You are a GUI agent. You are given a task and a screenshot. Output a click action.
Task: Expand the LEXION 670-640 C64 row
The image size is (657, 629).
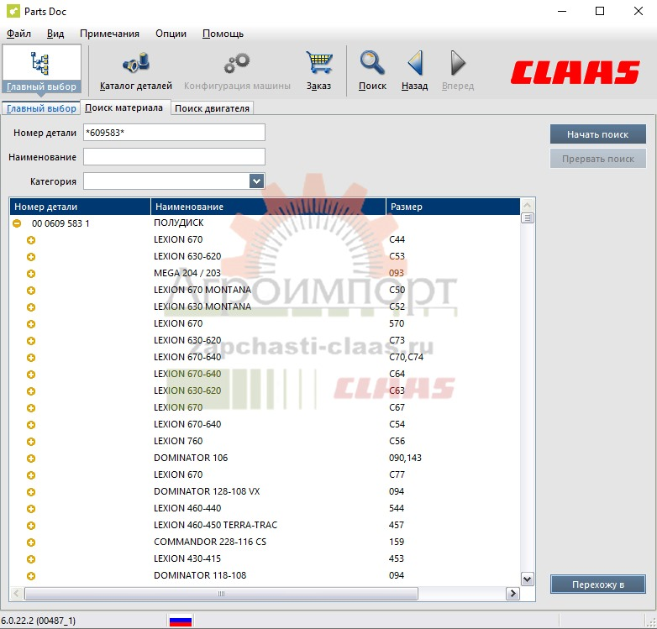pos(31,375)
